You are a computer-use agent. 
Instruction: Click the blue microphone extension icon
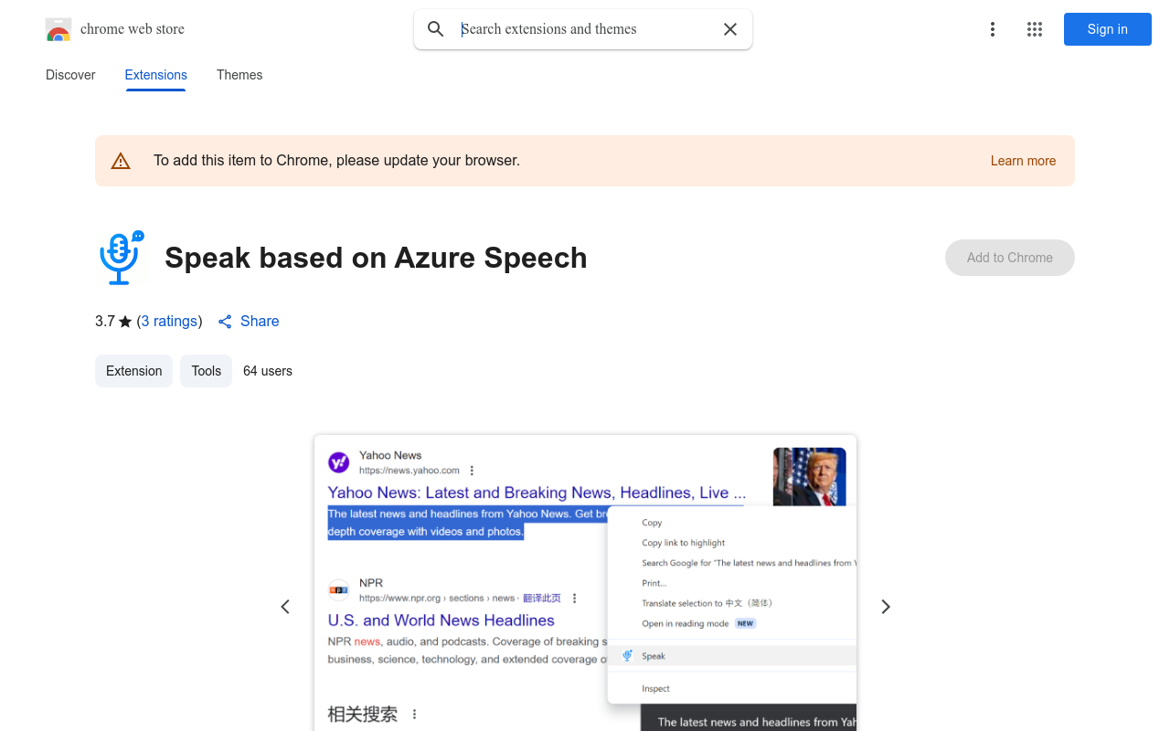[x=121, y=258]
